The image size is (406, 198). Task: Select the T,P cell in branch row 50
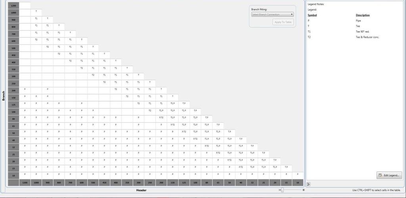coord(230,133)
